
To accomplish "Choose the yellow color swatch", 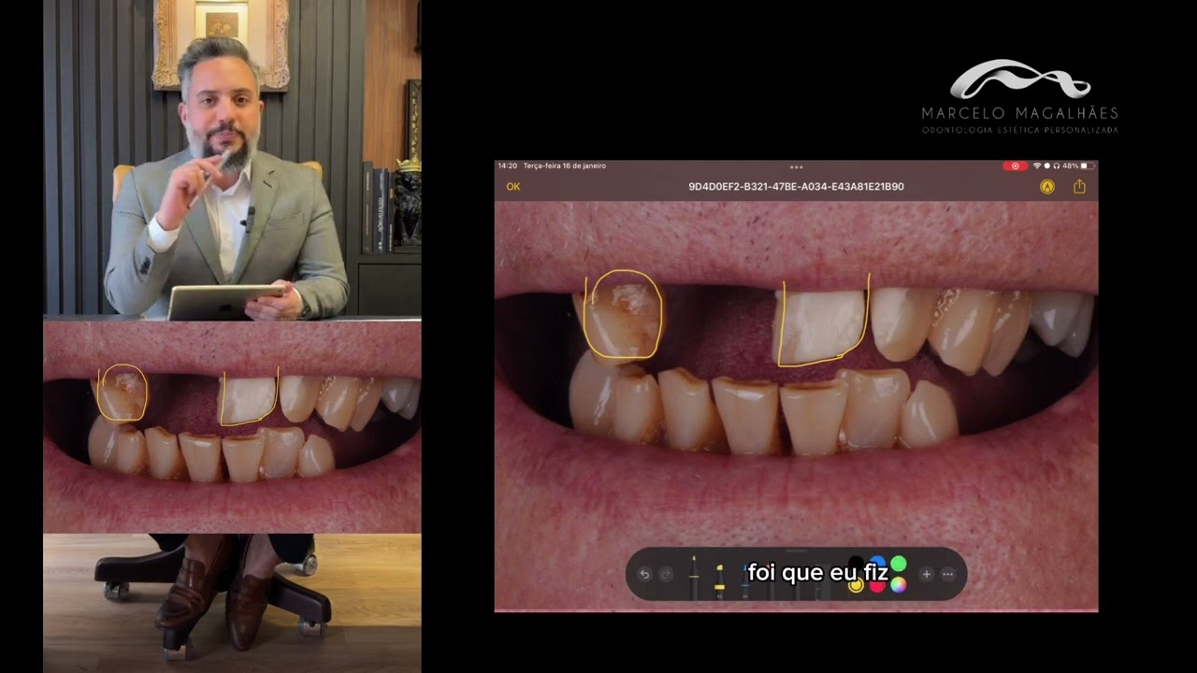I will coord(856,585).
